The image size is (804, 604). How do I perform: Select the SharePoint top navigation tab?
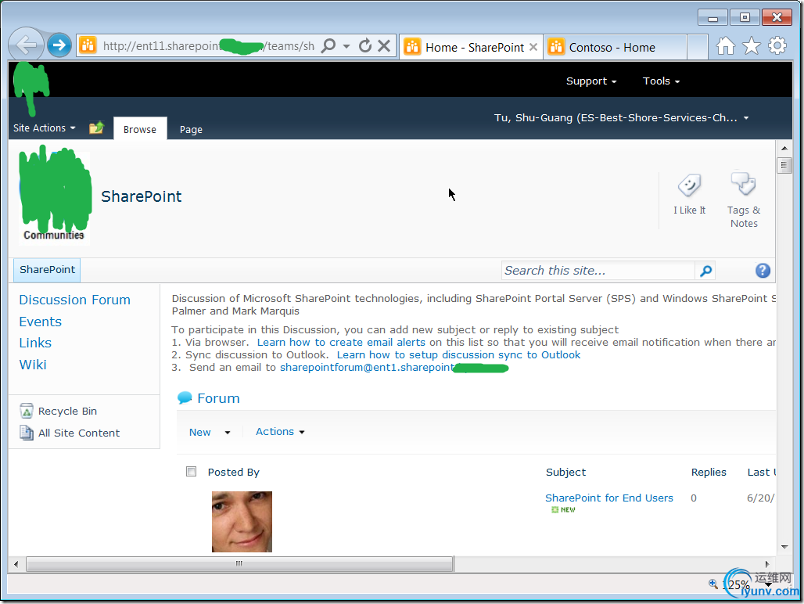47,270
